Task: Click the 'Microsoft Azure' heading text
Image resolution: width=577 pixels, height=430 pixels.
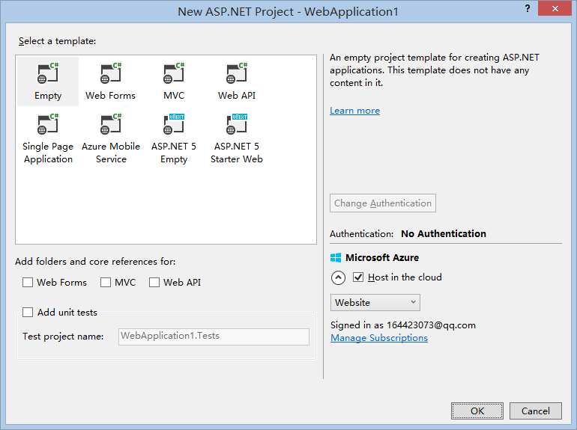Action: pos(382,258)
